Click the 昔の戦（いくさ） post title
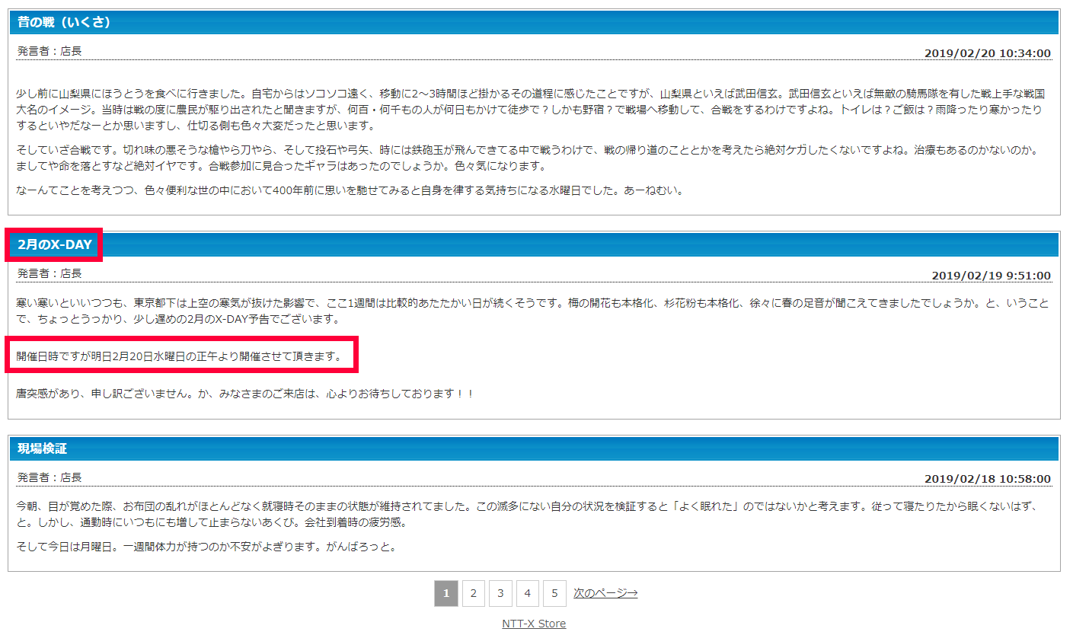This screenshot has width=1073, height=635. coord(64,22)
